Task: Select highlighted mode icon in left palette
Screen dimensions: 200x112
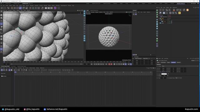Action: click(1, 24)
